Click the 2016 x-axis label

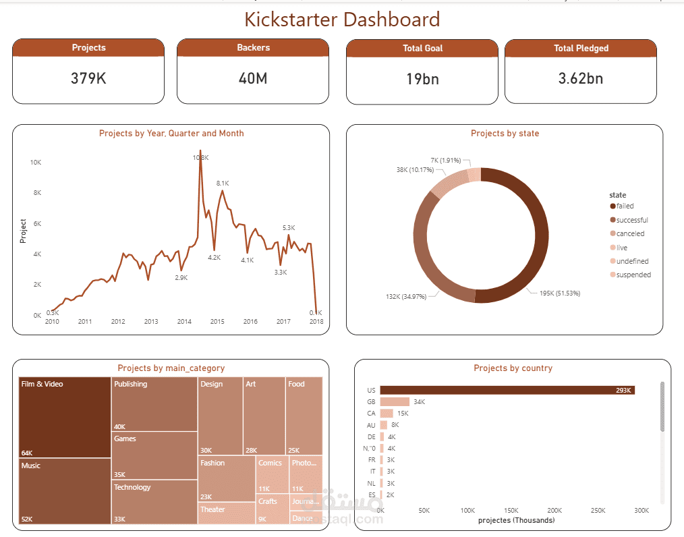250,322
